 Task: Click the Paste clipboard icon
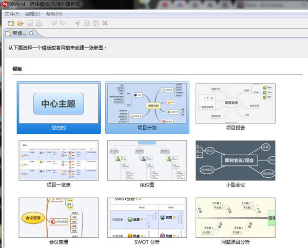(x=96, y=23)
